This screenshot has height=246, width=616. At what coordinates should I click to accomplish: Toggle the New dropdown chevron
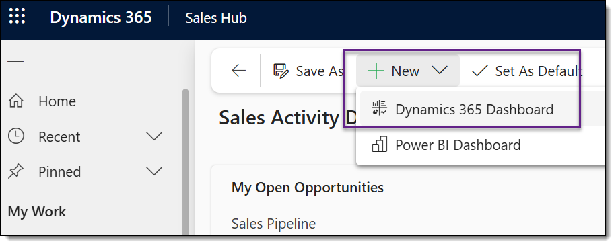coord(439,70)
